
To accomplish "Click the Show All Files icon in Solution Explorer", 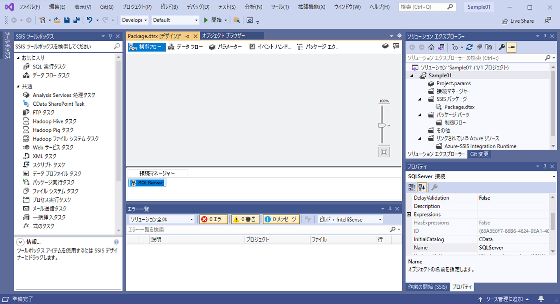I will 489,47.
